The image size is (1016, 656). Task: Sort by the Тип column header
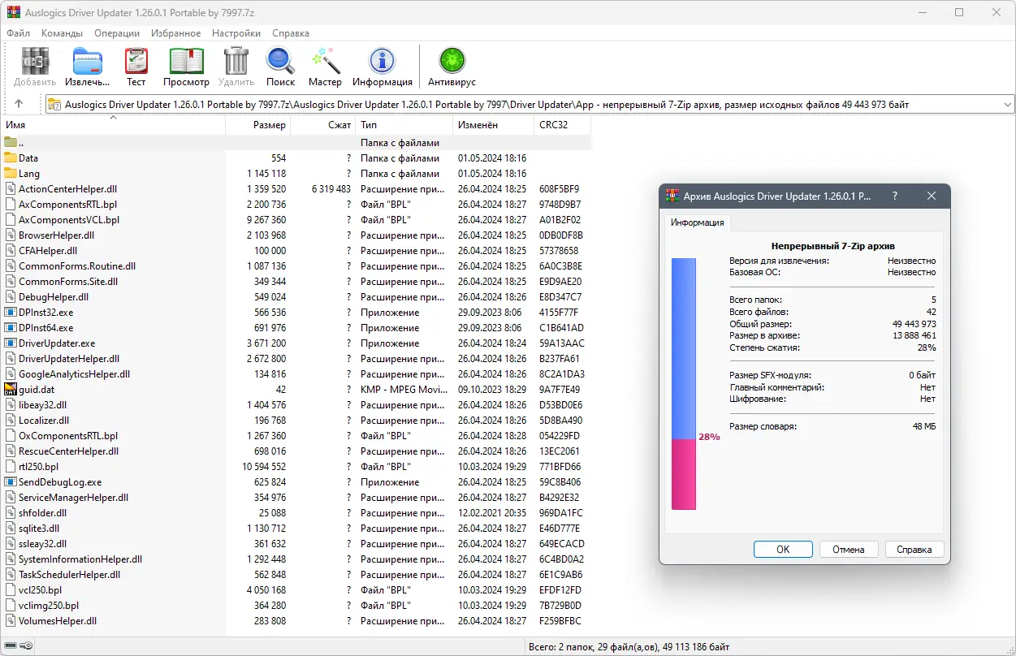[404, 125]
